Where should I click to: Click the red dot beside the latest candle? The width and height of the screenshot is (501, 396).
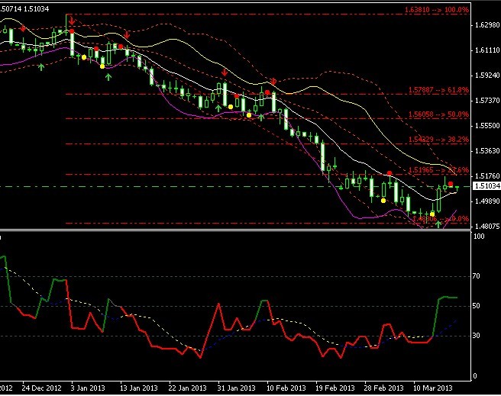point(451,184)
